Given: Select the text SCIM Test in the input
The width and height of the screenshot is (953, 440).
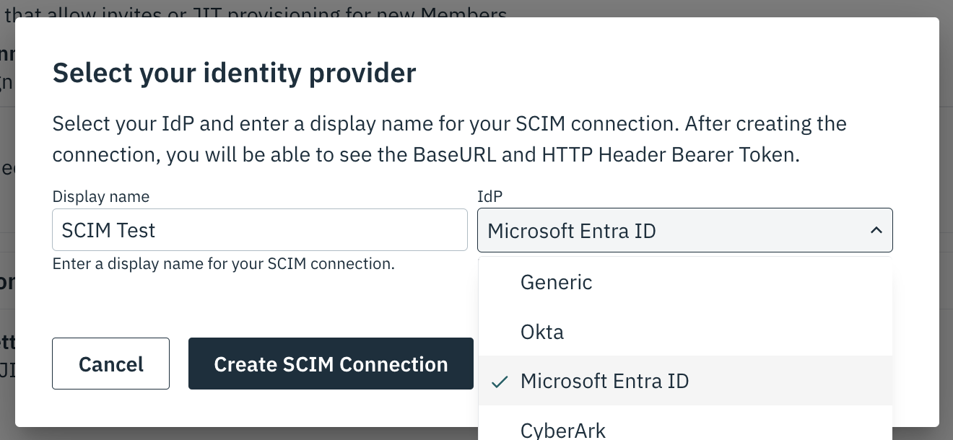Looking at the screenshot, I should (108, 229).
